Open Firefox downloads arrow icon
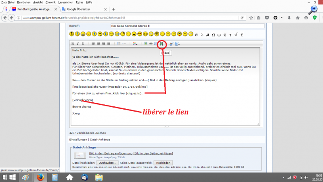The width and height of the screenshot is (323, 182). [289, 17]
